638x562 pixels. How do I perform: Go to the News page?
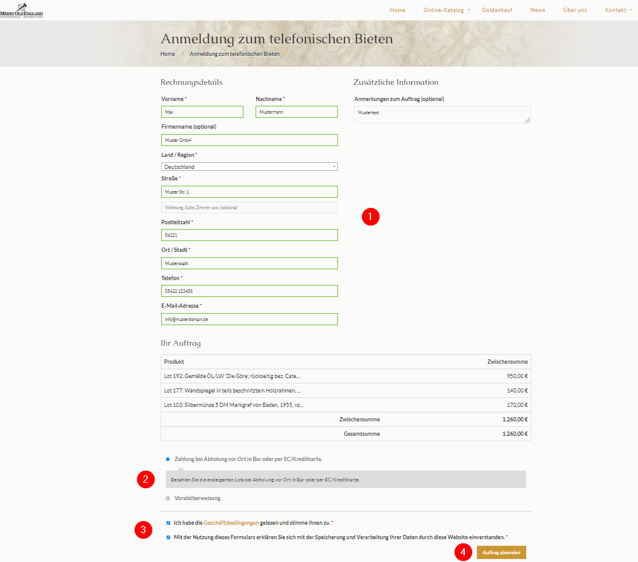(x=538, y=10)
